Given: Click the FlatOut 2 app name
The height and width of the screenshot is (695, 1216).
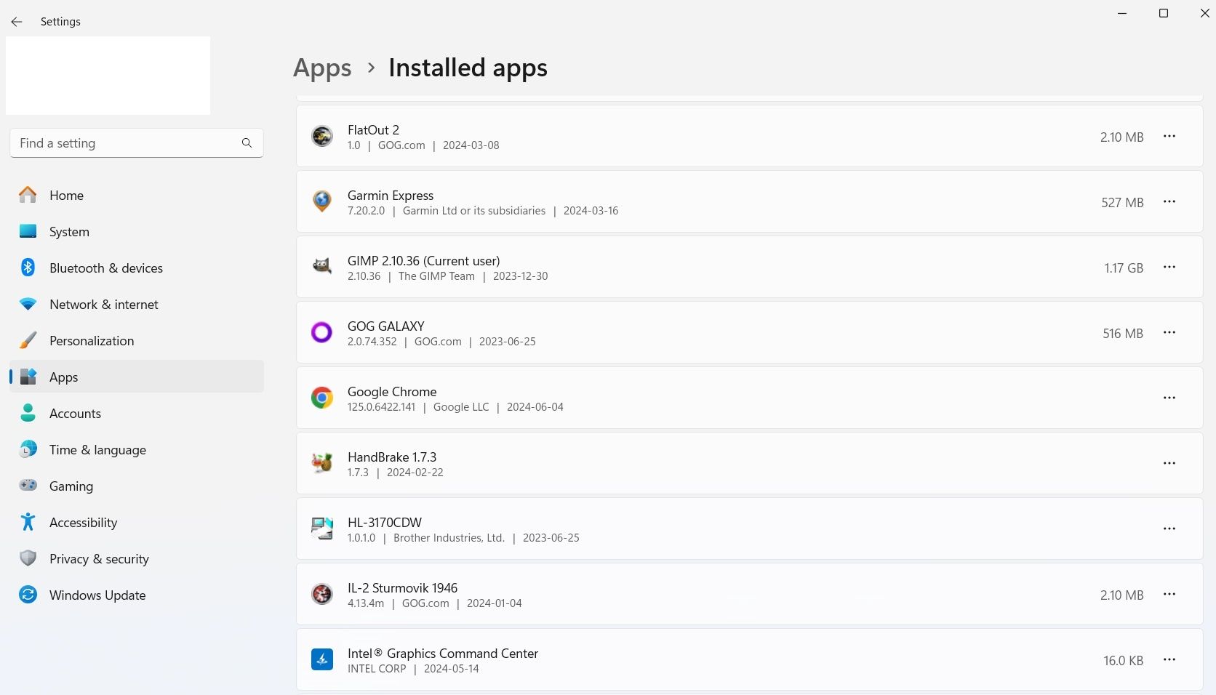Looking at the screenshot, I should (x=373, y=130).
